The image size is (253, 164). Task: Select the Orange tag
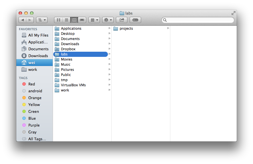35,98
